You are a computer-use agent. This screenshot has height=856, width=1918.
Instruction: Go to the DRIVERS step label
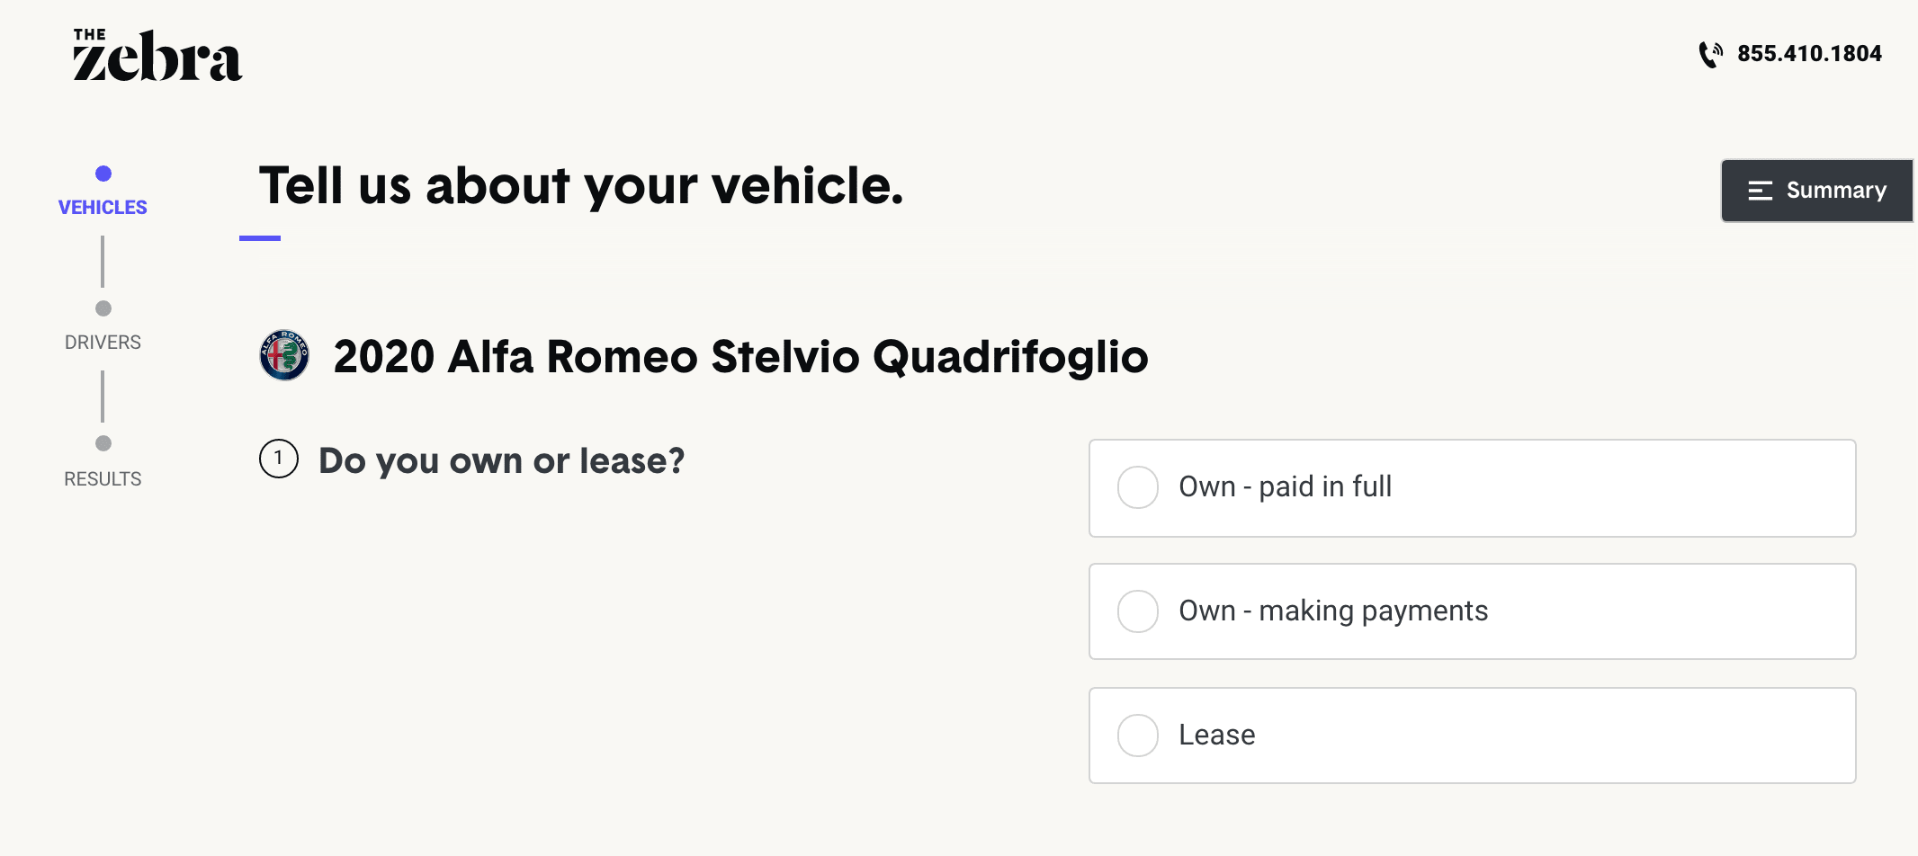coord(103,343)
